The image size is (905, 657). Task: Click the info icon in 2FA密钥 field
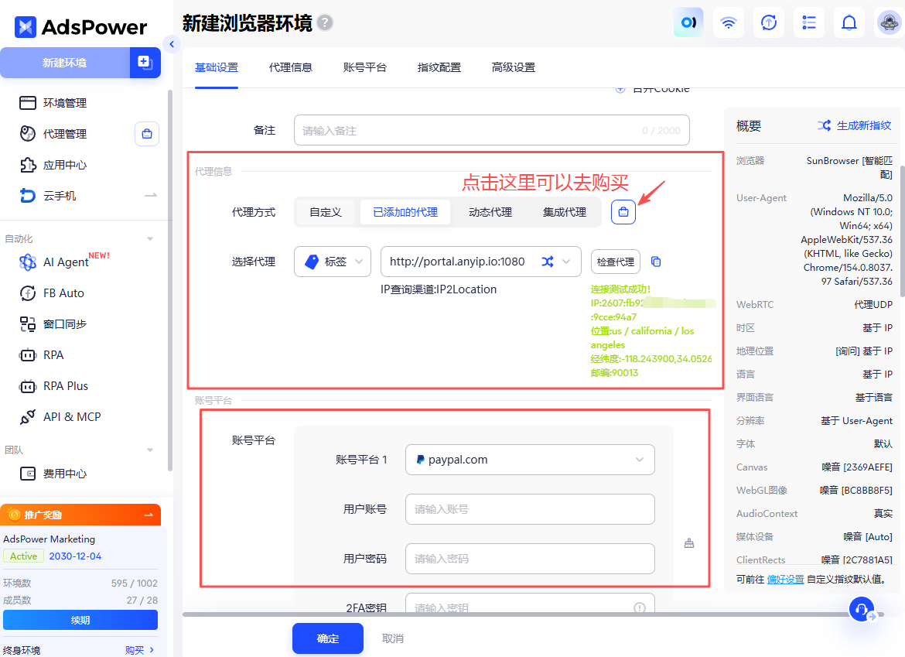click(x=640, y=607)
